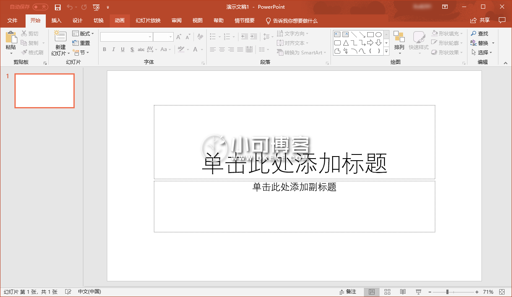
Task: Switch to the Transitions (切换) tab
Action: pyautogui.click(x=98, y=21)
